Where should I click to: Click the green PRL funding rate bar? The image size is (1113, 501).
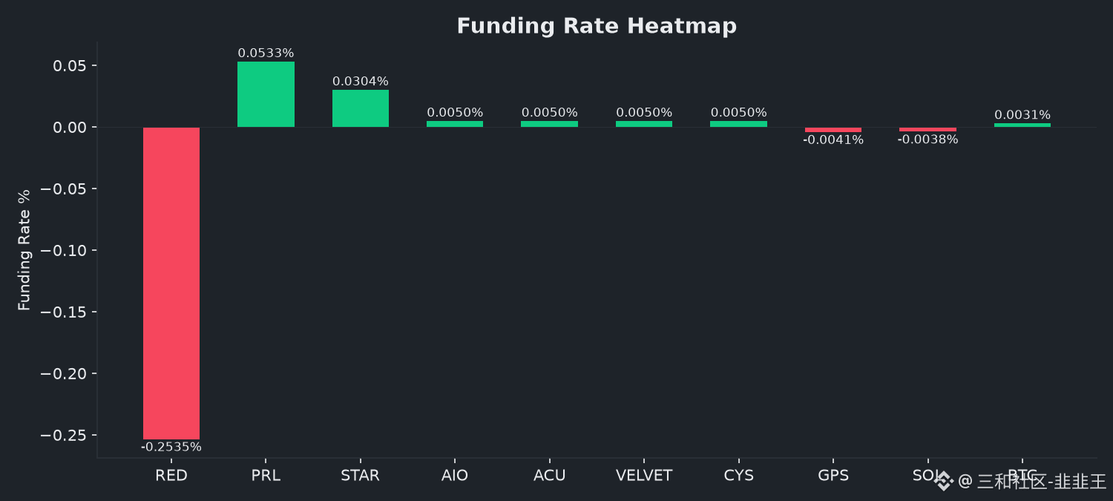[266, 94]
